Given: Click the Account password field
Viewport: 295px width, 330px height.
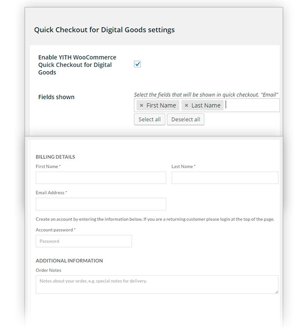Looking at the screenshot, I should click(x=84, y=241).
